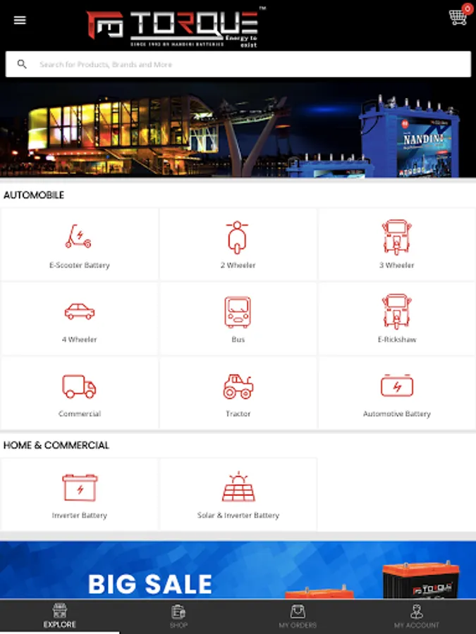
Task: Choose the Commercial truck icon
Action: coord(79,387)
